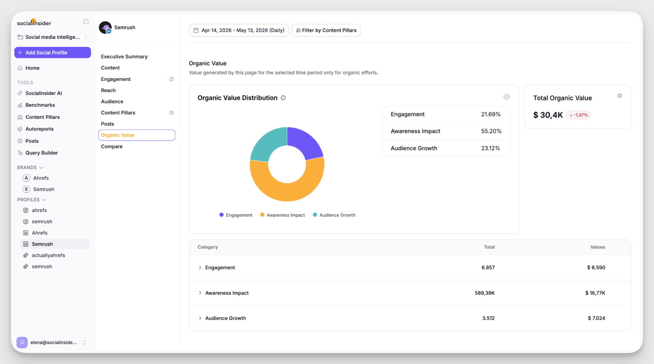Image resolution: width=654 pixels, height=364 pixels.
Task: Click the Category column header
Action: (x=208, y=247)
